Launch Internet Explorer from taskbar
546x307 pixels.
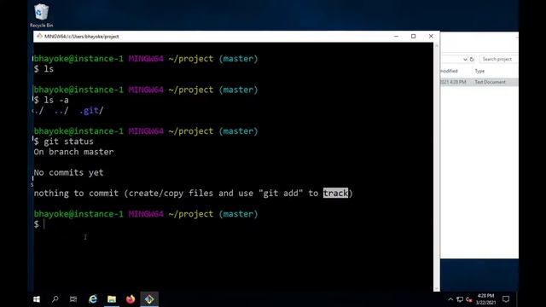point(93,299)
